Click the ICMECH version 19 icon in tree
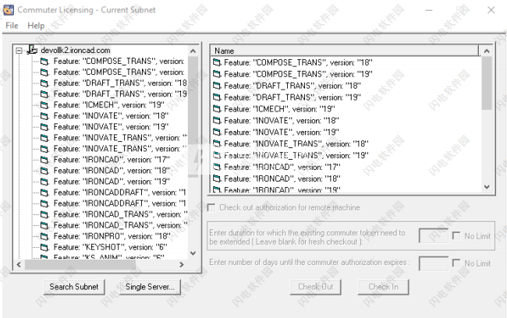This screenshot has height=318, width=507. (x=44, y=105)
